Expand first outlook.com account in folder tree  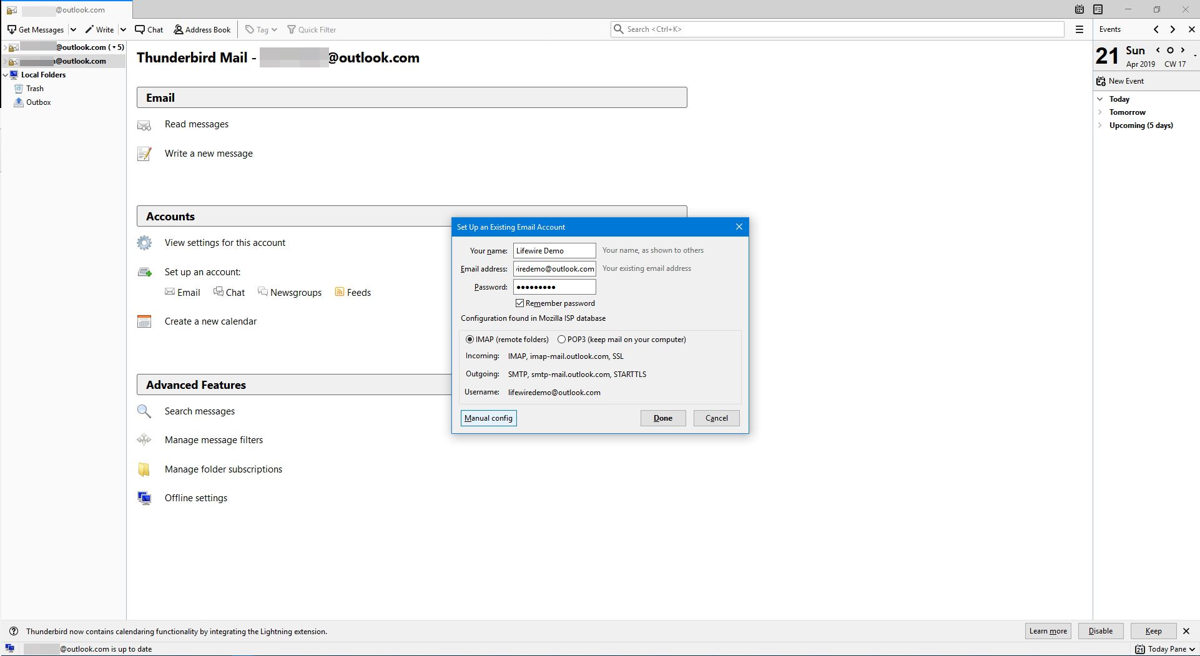[x=5, y=47]
